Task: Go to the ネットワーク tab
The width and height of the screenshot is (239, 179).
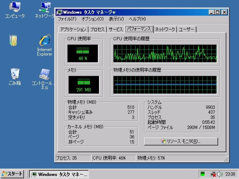Action: [165, 29]
